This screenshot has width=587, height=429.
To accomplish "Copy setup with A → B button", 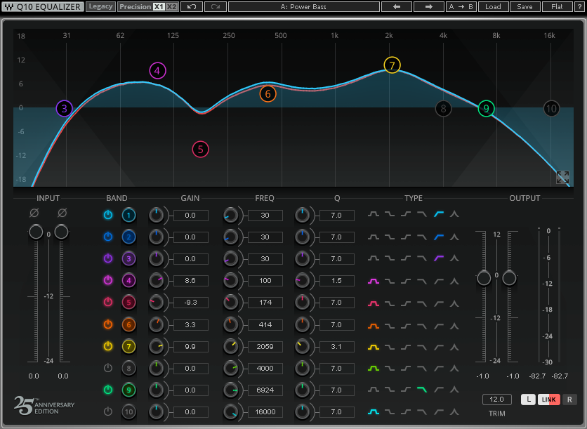I will [x=461, y=7].
